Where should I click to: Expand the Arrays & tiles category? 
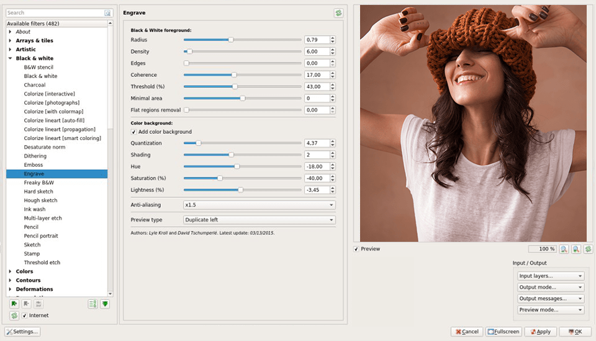coord(11,41)
